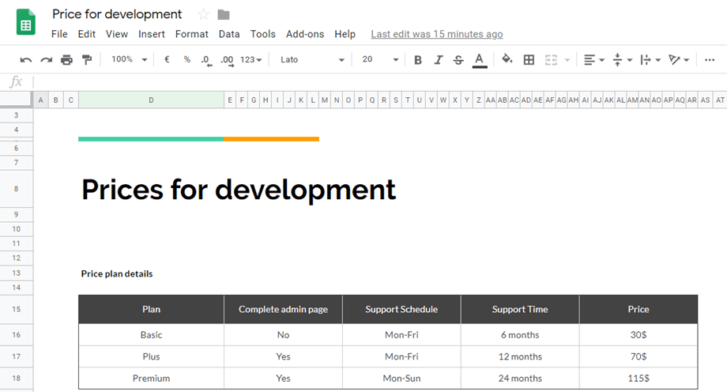This screenshot has height=392, width=727.
Task: Open the Google Sheets home icon
Action: (x=26, y=22)
